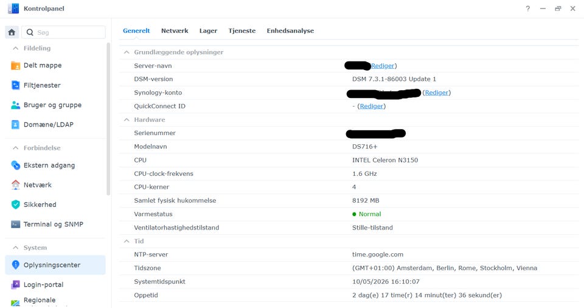584x308 pixels.
Task: Collapse Grundlæggende oplysninger section
Action: 127,52
